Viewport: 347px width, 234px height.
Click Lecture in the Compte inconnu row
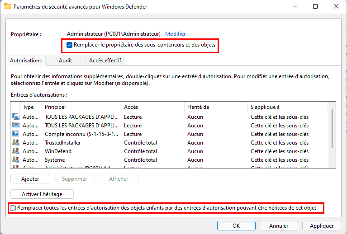(x=133, y=134)
